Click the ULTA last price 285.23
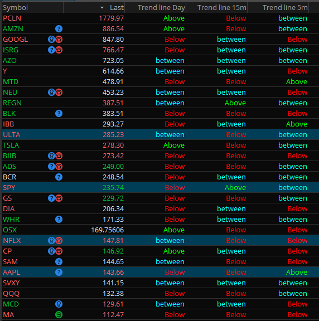 pyautogui.click(x=113, y=135)
